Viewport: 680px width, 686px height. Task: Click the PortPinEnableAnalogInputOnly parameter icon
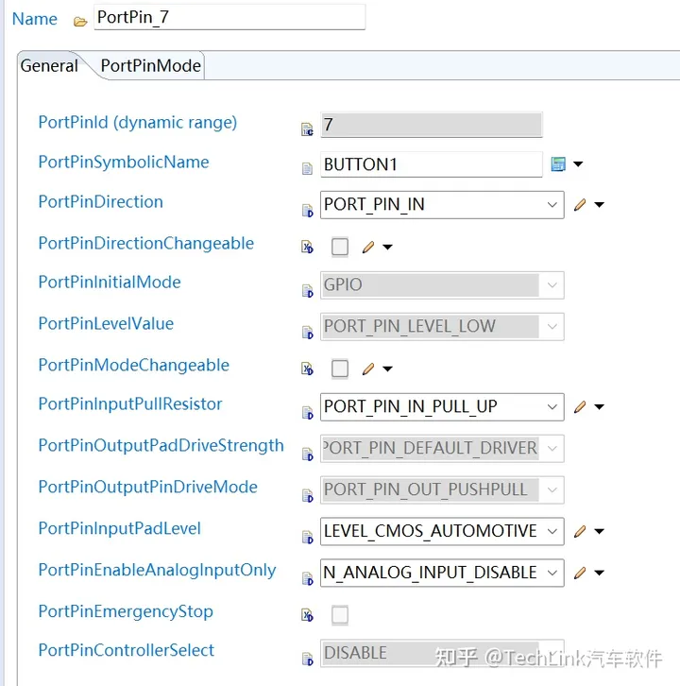(308, 578)
